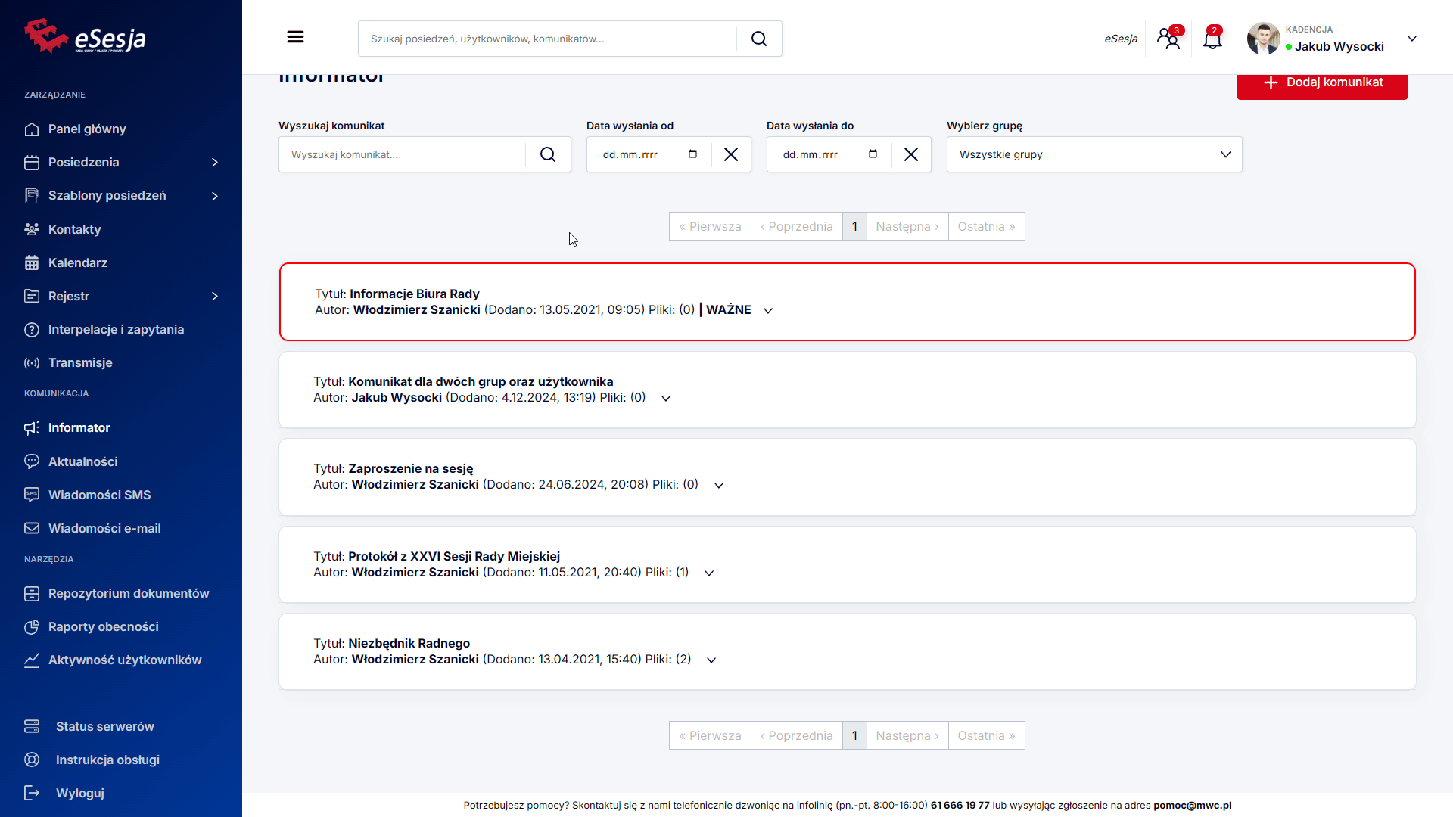Viewport: 1453px width, 817px height.
Task: Click the pomoc@mwc.pl email in footer
Action: (1193, 806)
